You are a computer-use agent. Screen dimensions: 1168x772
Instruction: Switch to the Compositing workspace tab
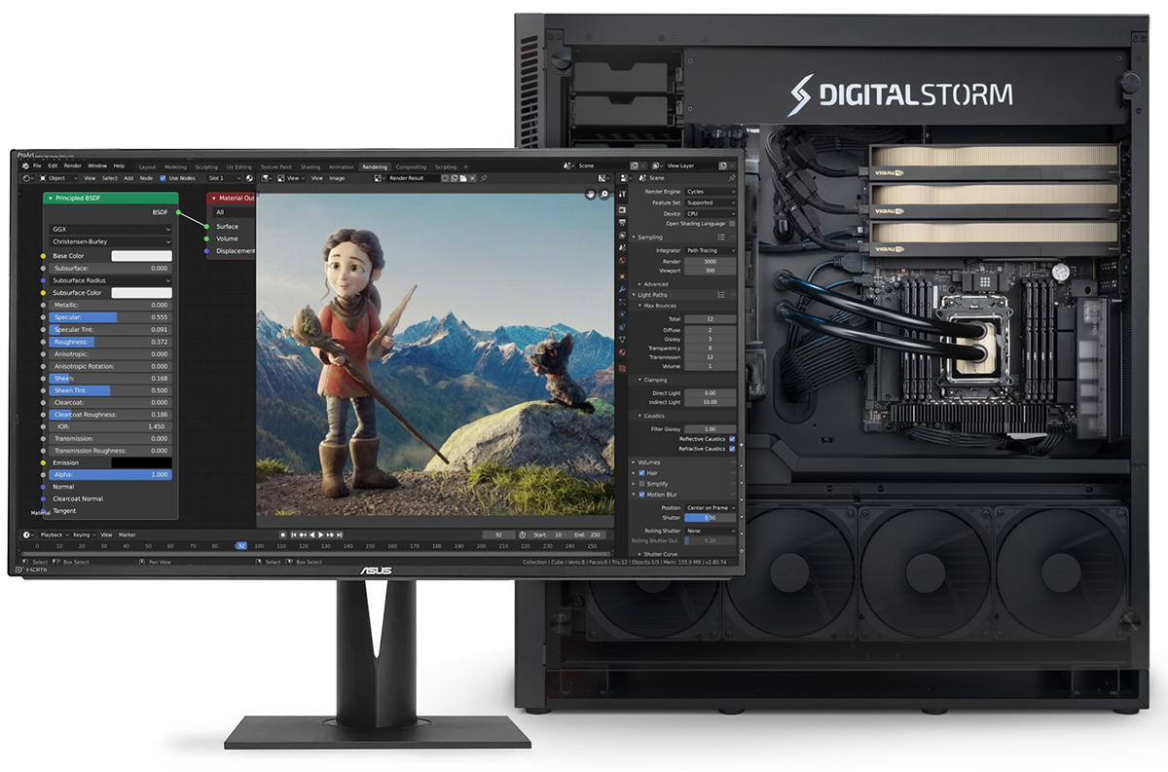411,166
